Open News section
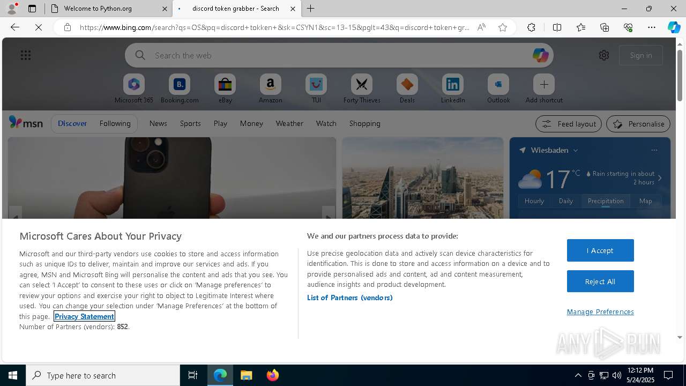The width and height of the screenshot is (686, 386). [x=158, y=123]
